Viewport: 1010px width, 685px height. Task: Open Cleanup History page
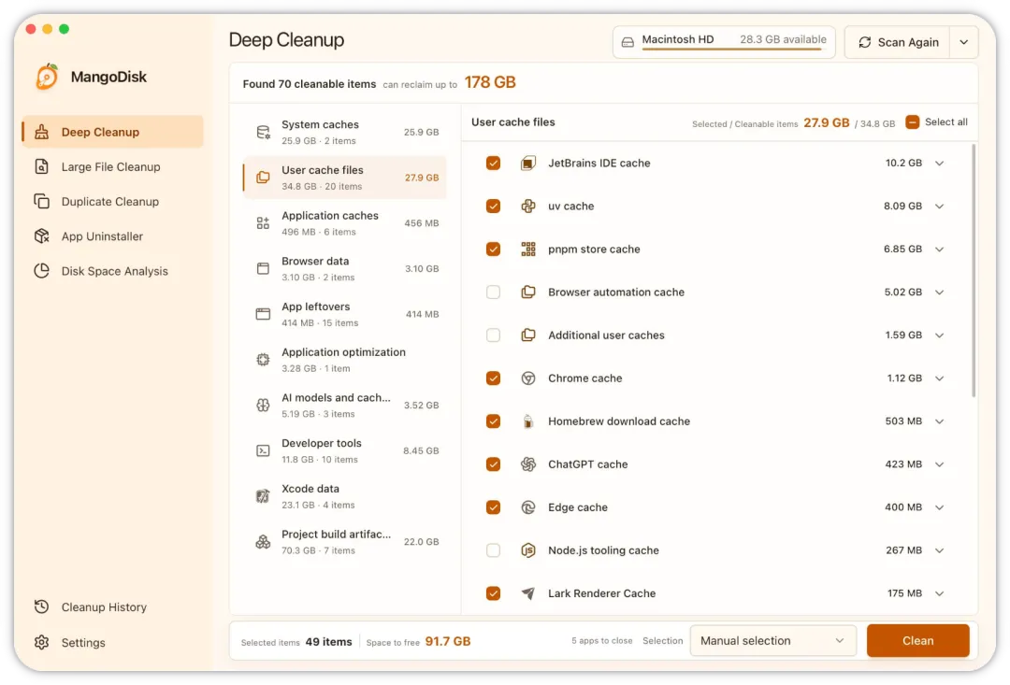point(113,607)
